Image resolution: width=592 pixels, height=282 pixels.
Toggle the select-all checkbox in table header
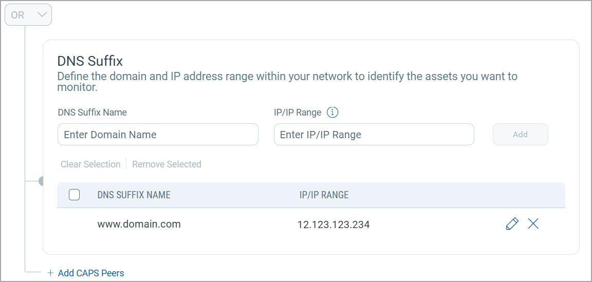(75, 195)
